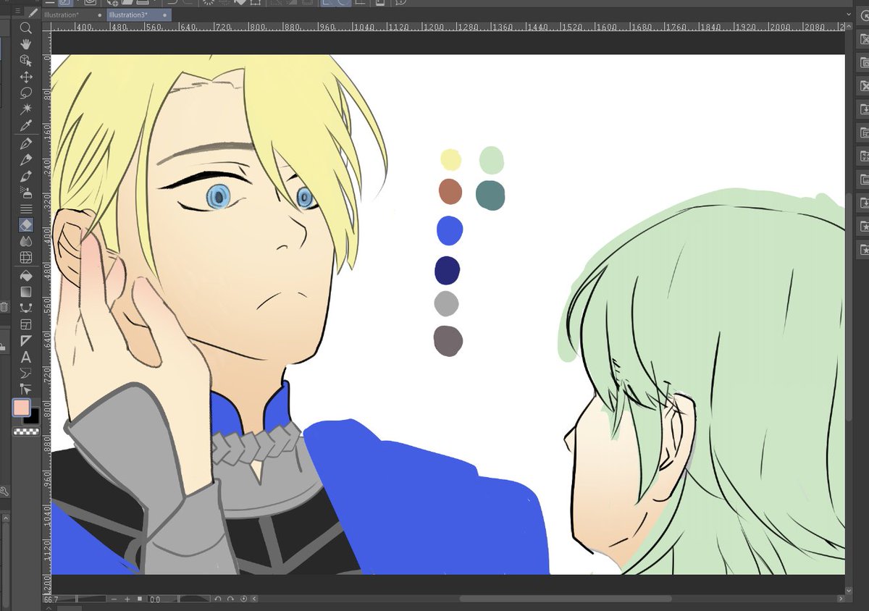The image size is (869, 611).
Task: Select the Gradient tool
Action: [26, 292]
